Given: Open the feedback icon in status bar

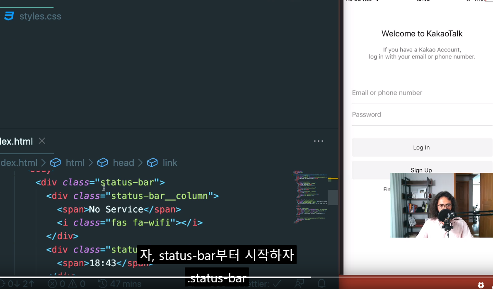Looking at the screenshot, I should [299, 284].
